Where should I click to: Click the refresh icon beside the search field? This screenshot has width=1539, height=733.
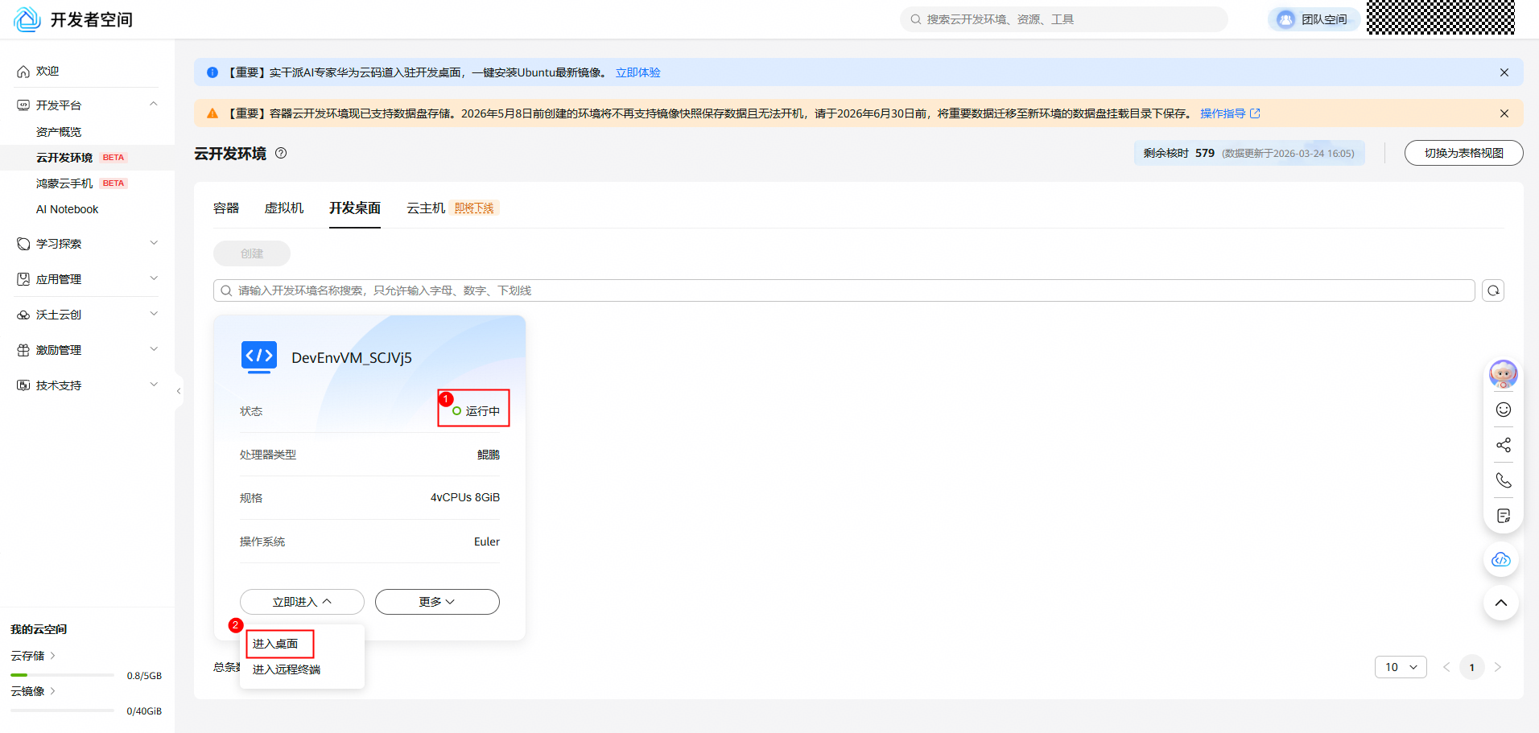pos(1493,290)
